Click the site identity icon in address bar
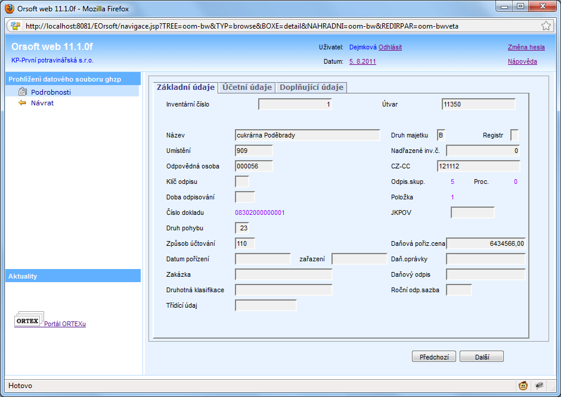561x397 pixels. [x=16, y=26]
